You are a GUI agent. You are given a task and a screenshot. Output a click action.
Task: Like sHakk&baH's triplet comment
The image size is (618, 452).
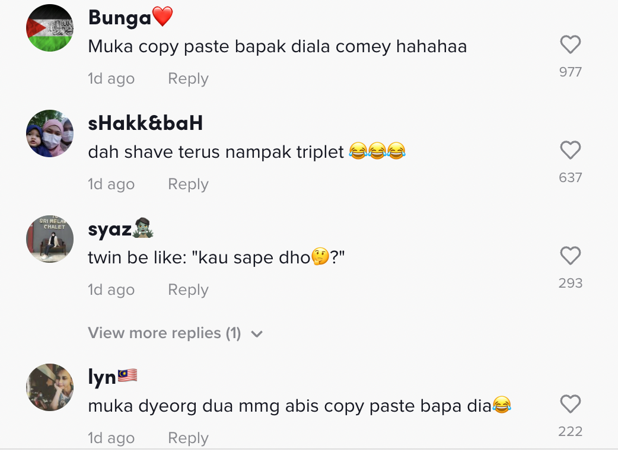(571, 150)
